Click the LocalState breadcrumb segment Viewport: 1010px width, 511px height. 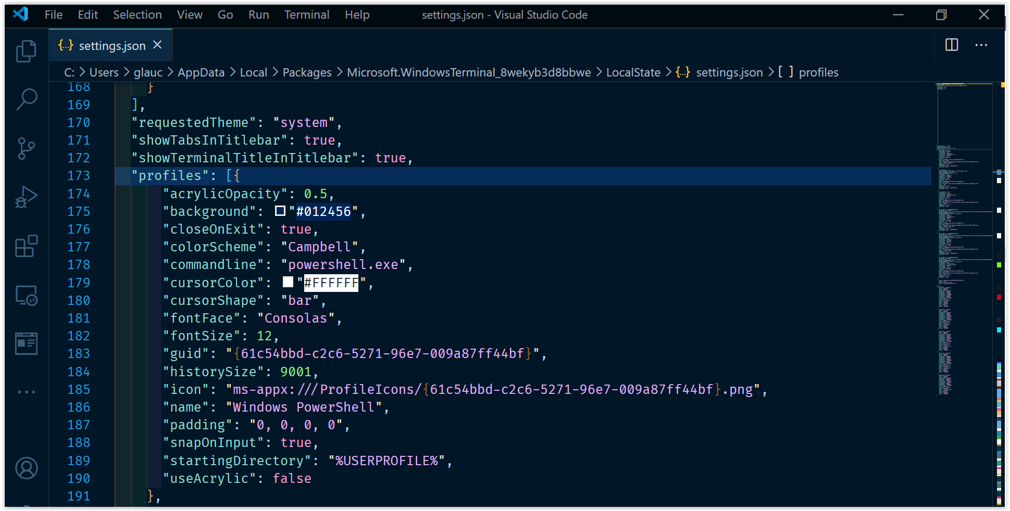point(633,72)
